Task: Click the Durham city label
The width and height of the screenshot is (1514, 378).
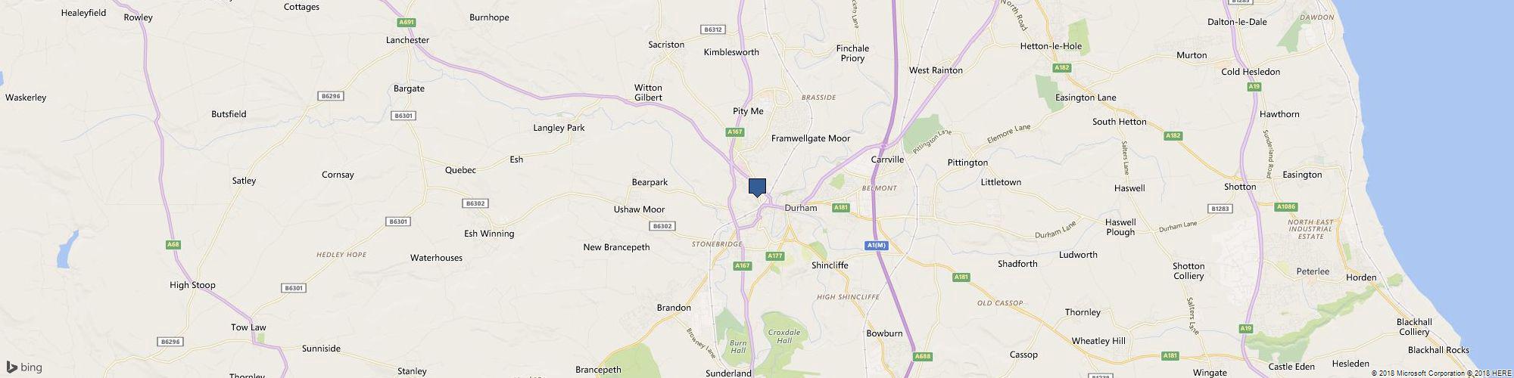Action: coord(801,208)
